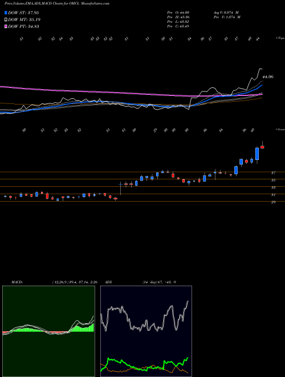
Task: Click the 'Avg V: 0.974 M' value
Action: [x=226, y=13]
